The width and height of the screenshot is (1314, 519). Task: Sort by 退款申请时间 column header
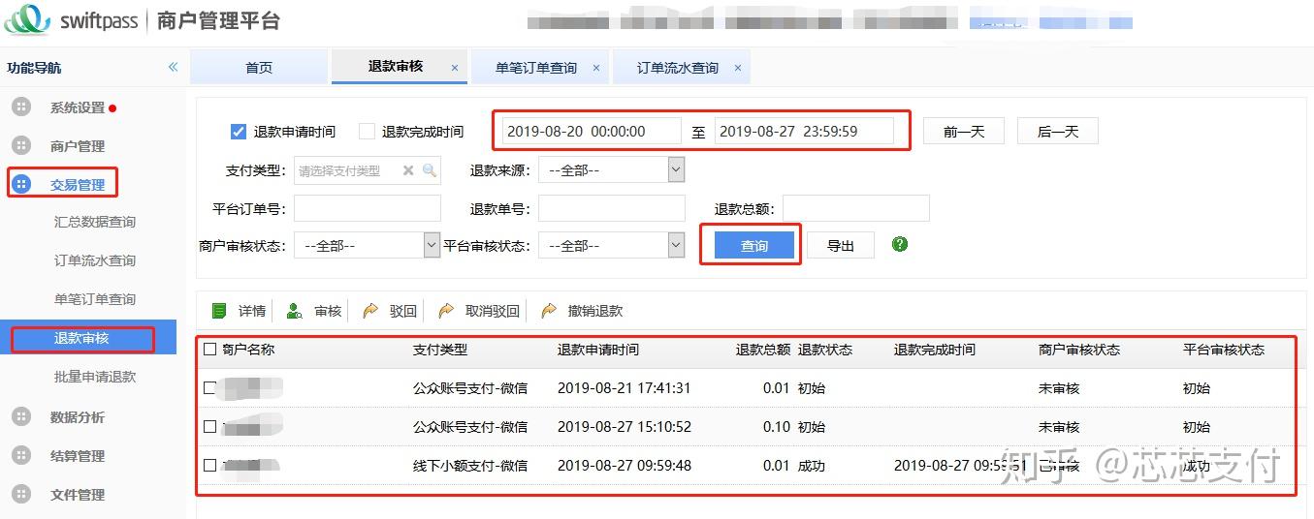[598, 350]
